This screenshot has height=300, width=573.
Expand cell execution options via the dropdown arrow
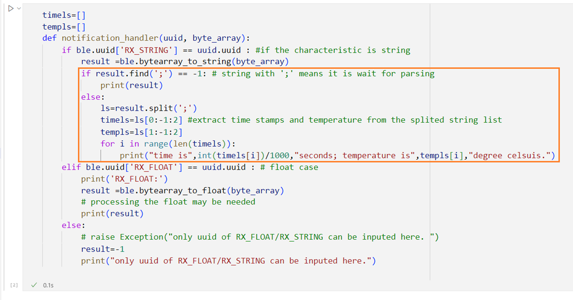point(19,8)
